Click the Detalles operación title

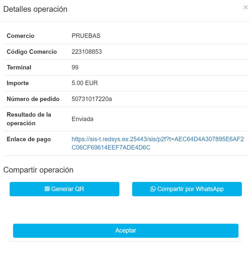35,9
